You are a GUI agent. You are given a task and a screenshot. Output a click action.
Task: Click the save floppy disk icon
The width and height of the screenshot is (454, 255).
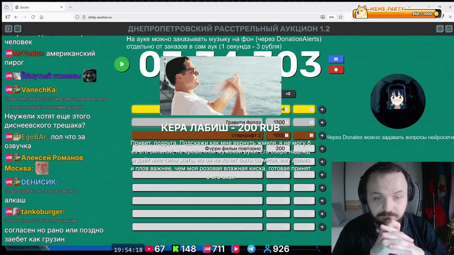point(17,29)
